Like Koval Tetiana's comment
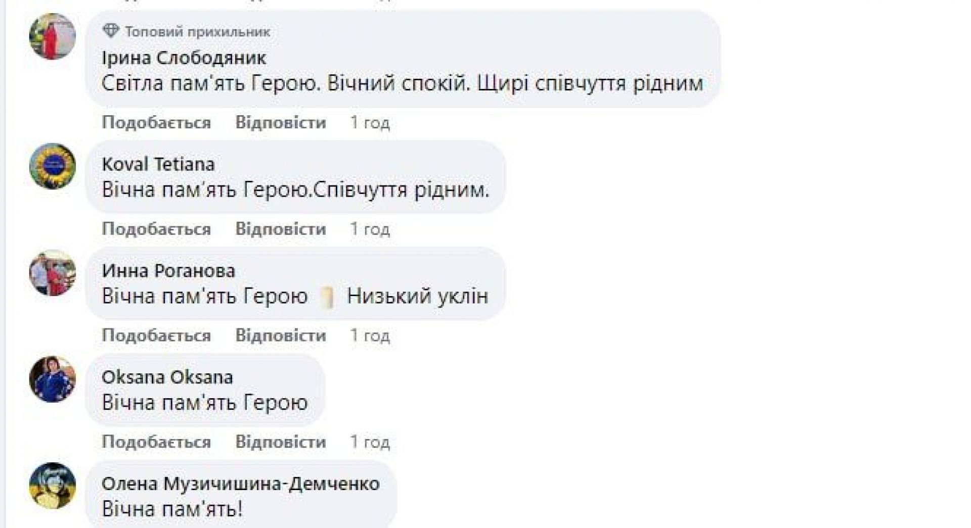This screenshot has height=528, width=971. 156,229
